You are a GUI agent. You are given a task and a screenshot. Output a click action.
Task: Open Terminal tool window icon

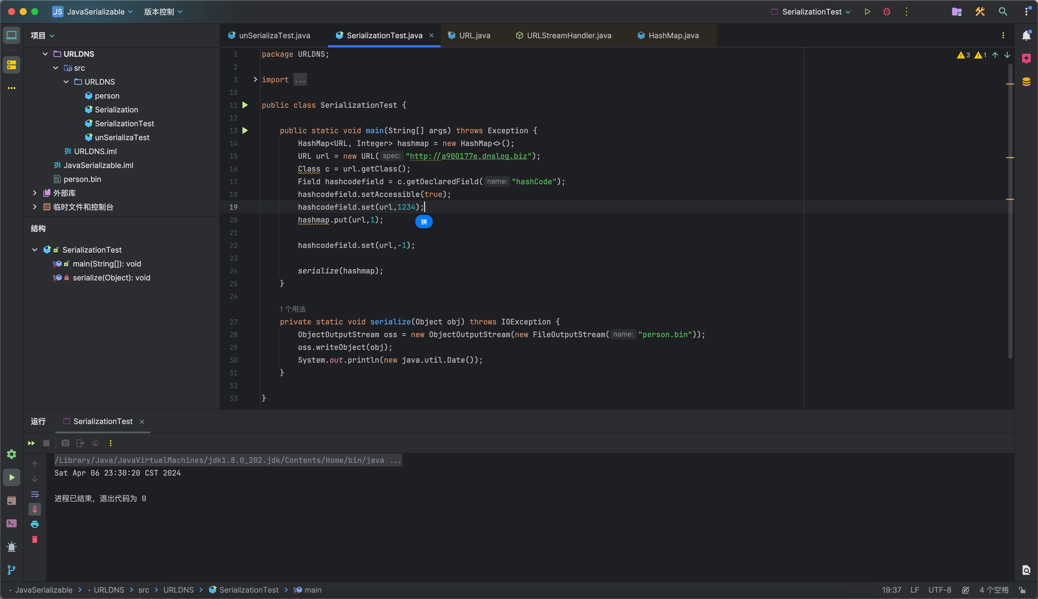coord(12,523)
